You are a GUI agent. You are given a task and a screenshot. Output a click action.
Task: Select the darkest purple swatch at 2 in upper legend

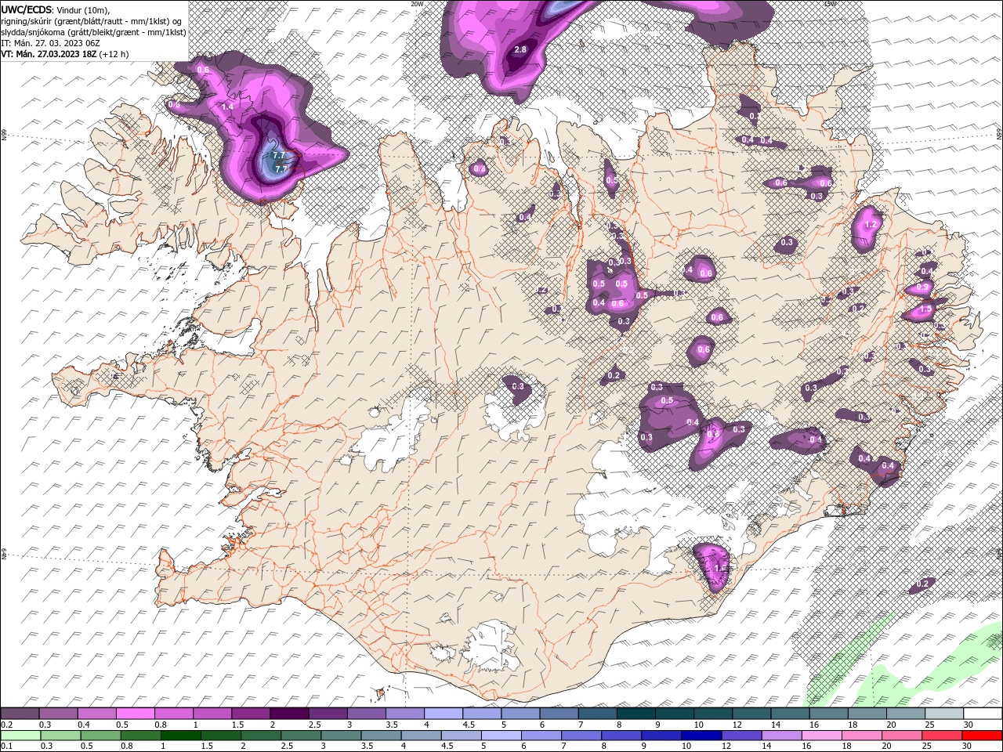pyautogui.click(x=288, y=714)
